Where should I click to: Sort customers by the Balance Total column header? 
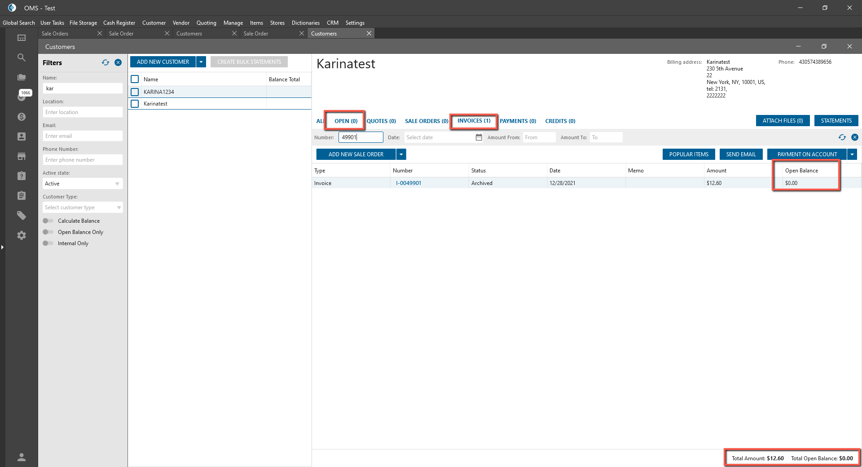pos(284,79)
